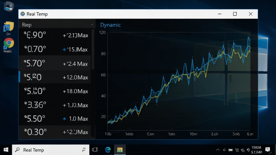Open the computer icon at desktop top
276x155 pixels.
(9, 6)
